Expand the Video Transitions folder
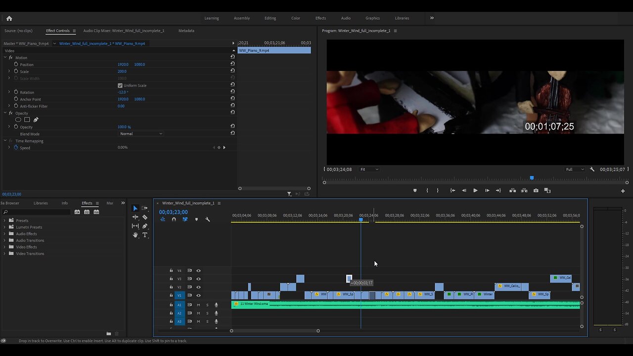The height and width of the screenshot is (356, 633). (5, 254)
